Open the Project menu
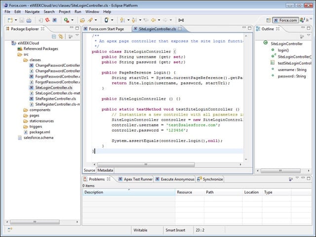Viewport: 316px width, 237px height. point(65,12)
